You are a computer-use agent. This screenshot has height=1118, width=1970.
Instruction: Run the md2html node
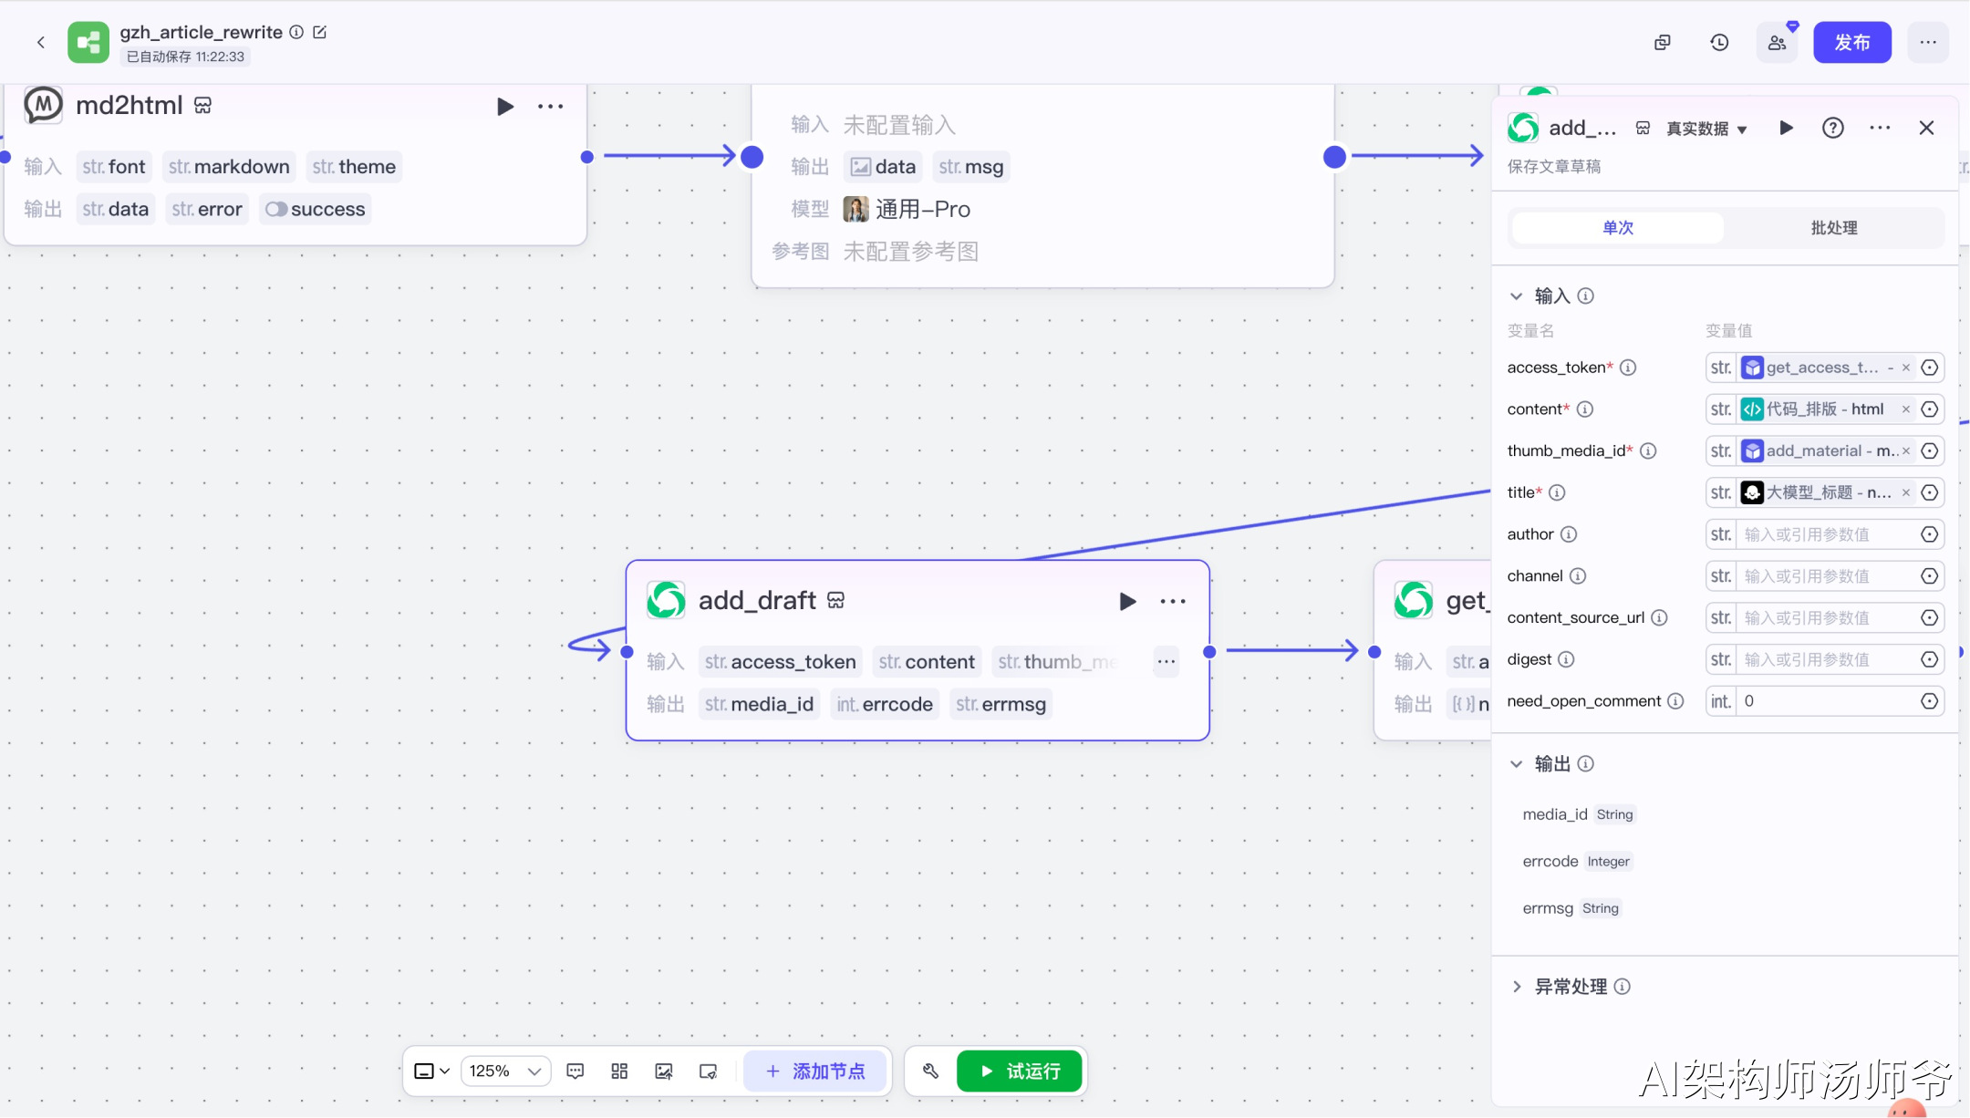tap(504, 107)
